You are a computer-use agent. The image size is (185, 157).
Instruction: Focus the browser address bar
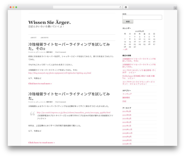tap(86, 7)
